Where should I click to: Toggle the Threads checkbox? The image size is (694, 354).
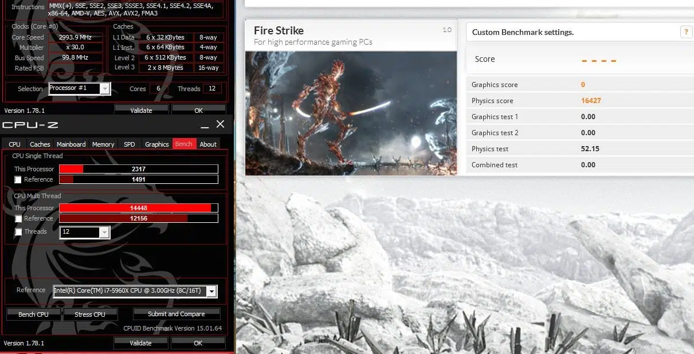19,231
